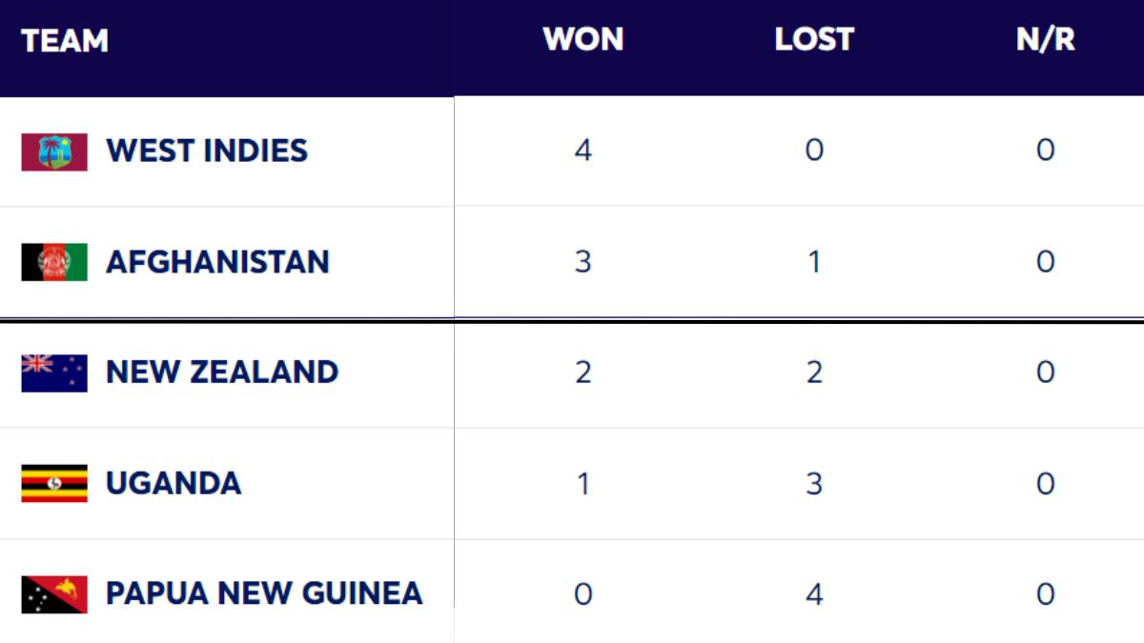The image size is (1144, 643).
Task: Open the West Indies team link
Action: tap(207, 151)
